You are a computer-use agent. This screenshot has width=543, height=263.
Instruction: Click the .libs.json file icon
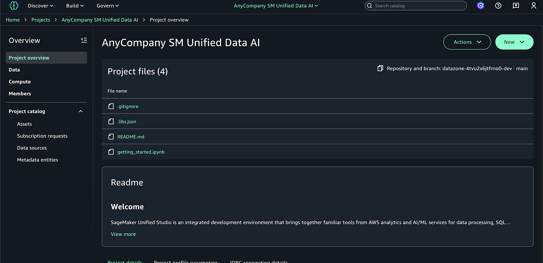tap(111, 121)
